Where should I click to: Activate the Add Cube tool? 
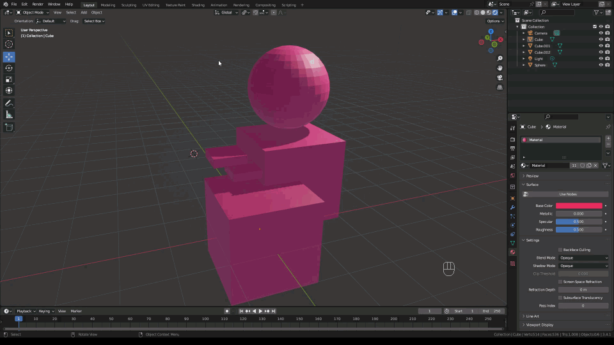point(9,127)
